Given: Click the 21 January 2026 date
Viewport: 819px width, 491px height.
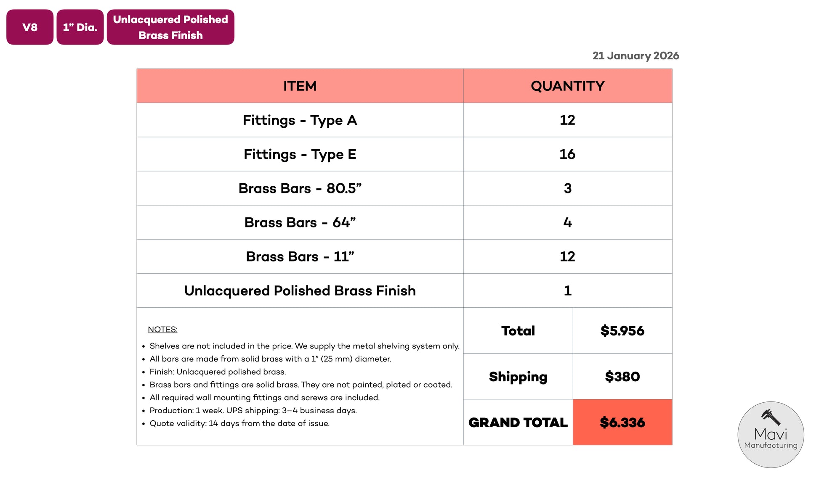Looking at the screenshot, I should pyautogui.click(x=636, y=55).
